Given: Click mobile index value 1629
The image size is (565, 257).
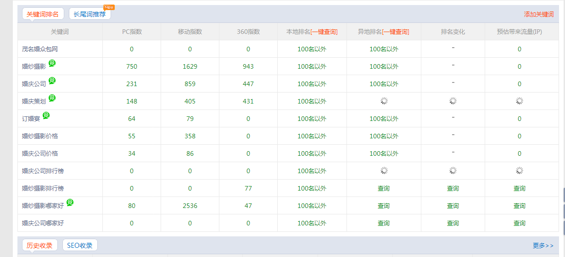Looking at the screenshot, I should pos(190,66).
